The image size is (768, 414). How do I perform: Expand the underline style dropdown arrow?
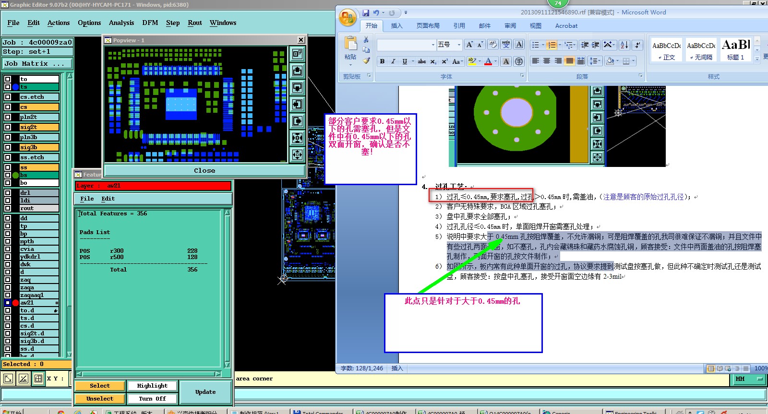pos(412,61)
